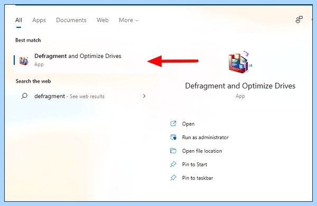Open the feedback people icon

tap(299, 19)
